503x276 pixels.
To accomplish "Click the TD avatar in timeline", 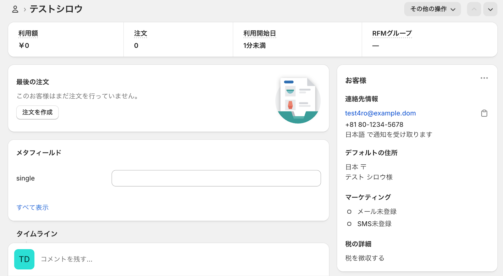I will point(24,259).
